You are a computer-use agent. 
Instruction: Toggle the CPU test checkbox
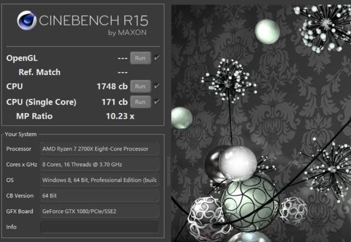click(x=157, y=86)
